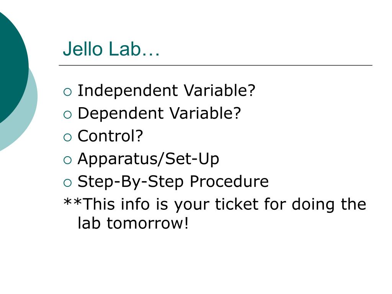
Task: Click the circle bullet beside Control?
Action: [x=67, y=137]
